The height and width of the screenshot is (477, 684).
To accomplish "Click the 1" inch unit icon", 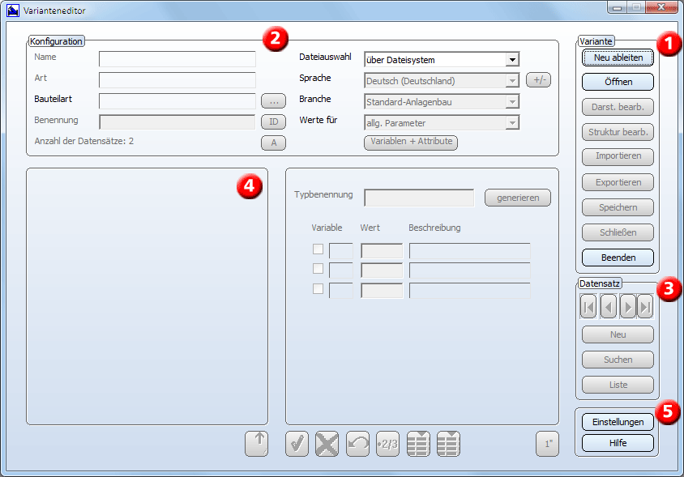I will [x=548, y=444].
